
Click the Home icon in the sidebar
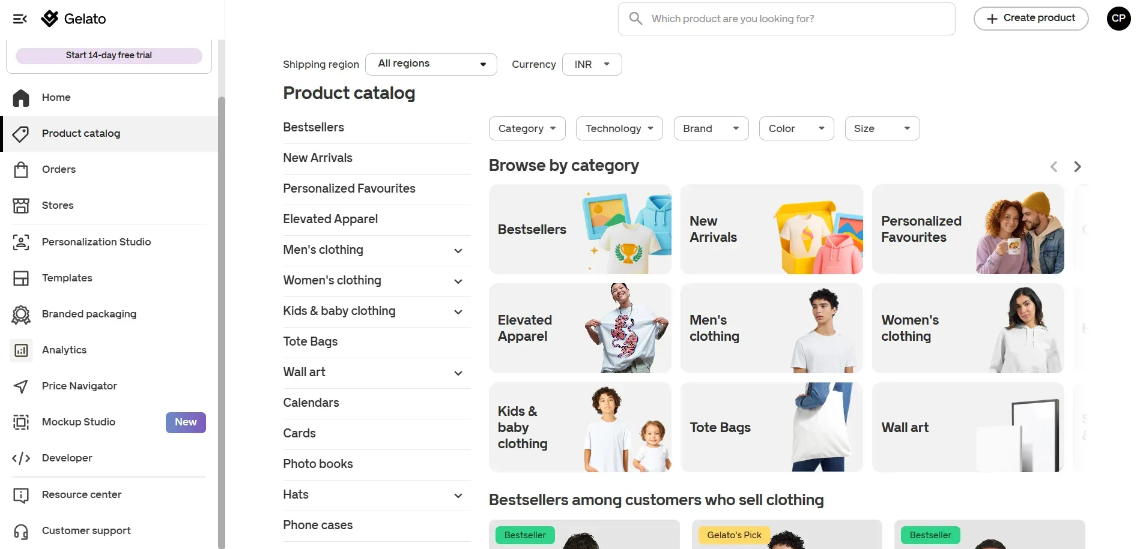pyautogui.click(x=21, y=98)
